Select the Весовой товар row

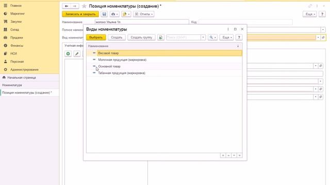164,53
